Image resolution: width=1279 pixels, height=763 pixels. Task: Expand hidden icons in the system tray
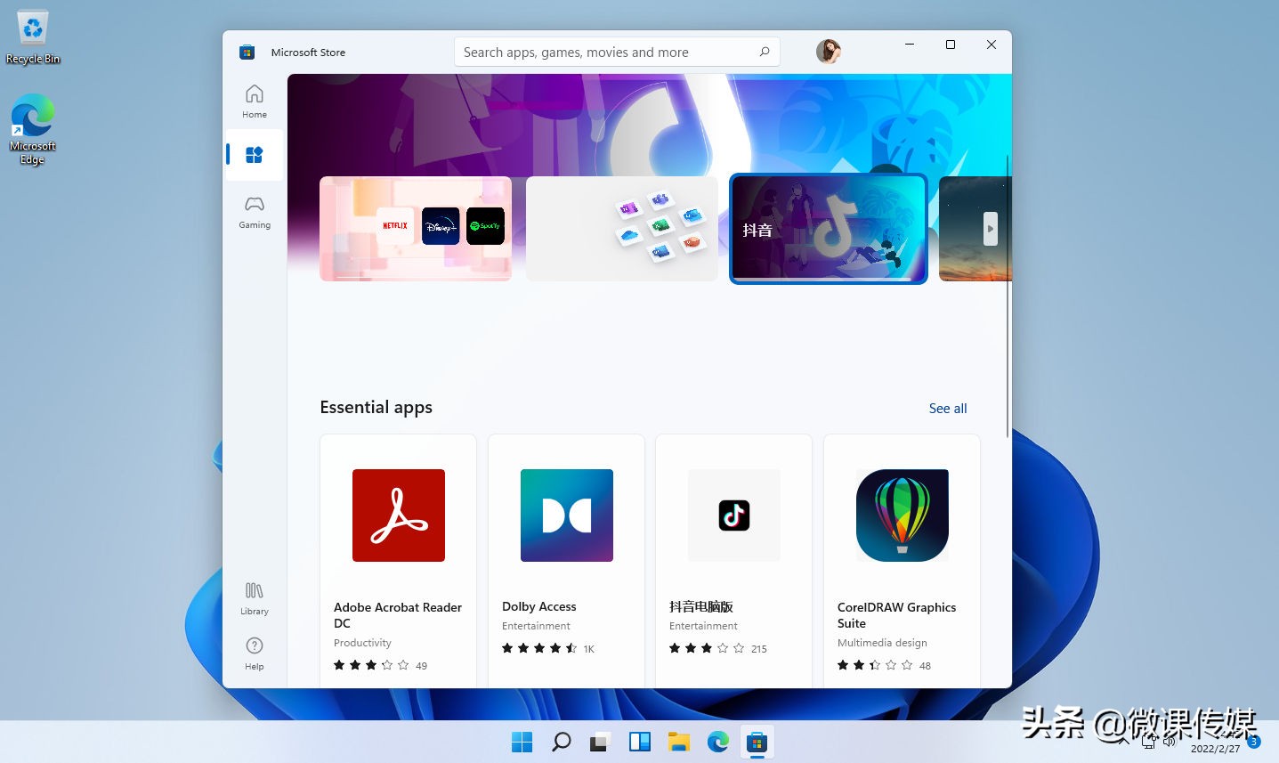1121,741
